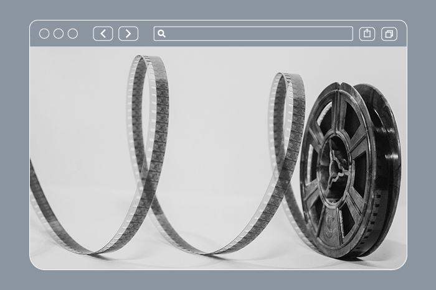Click the middle window control circle

click(x=59, y=34)
